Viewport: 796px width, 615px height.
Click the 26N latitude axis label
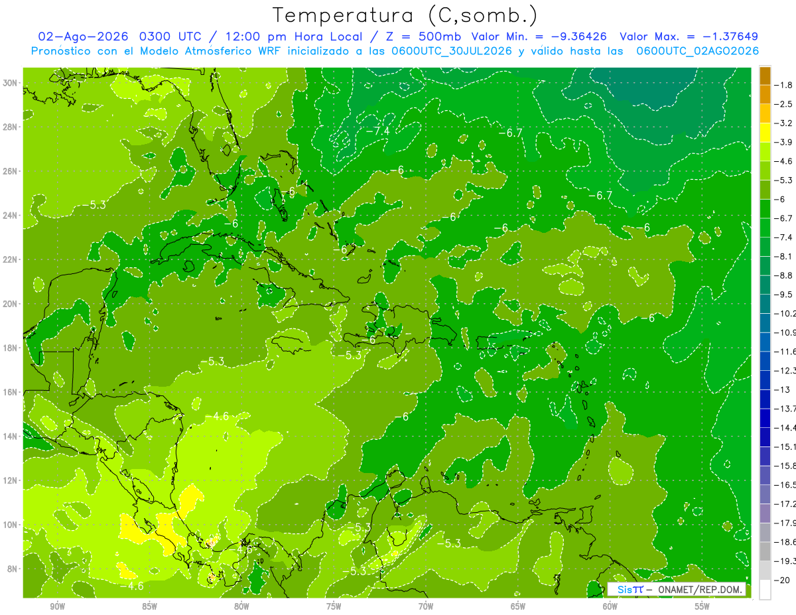click(11, 171)
